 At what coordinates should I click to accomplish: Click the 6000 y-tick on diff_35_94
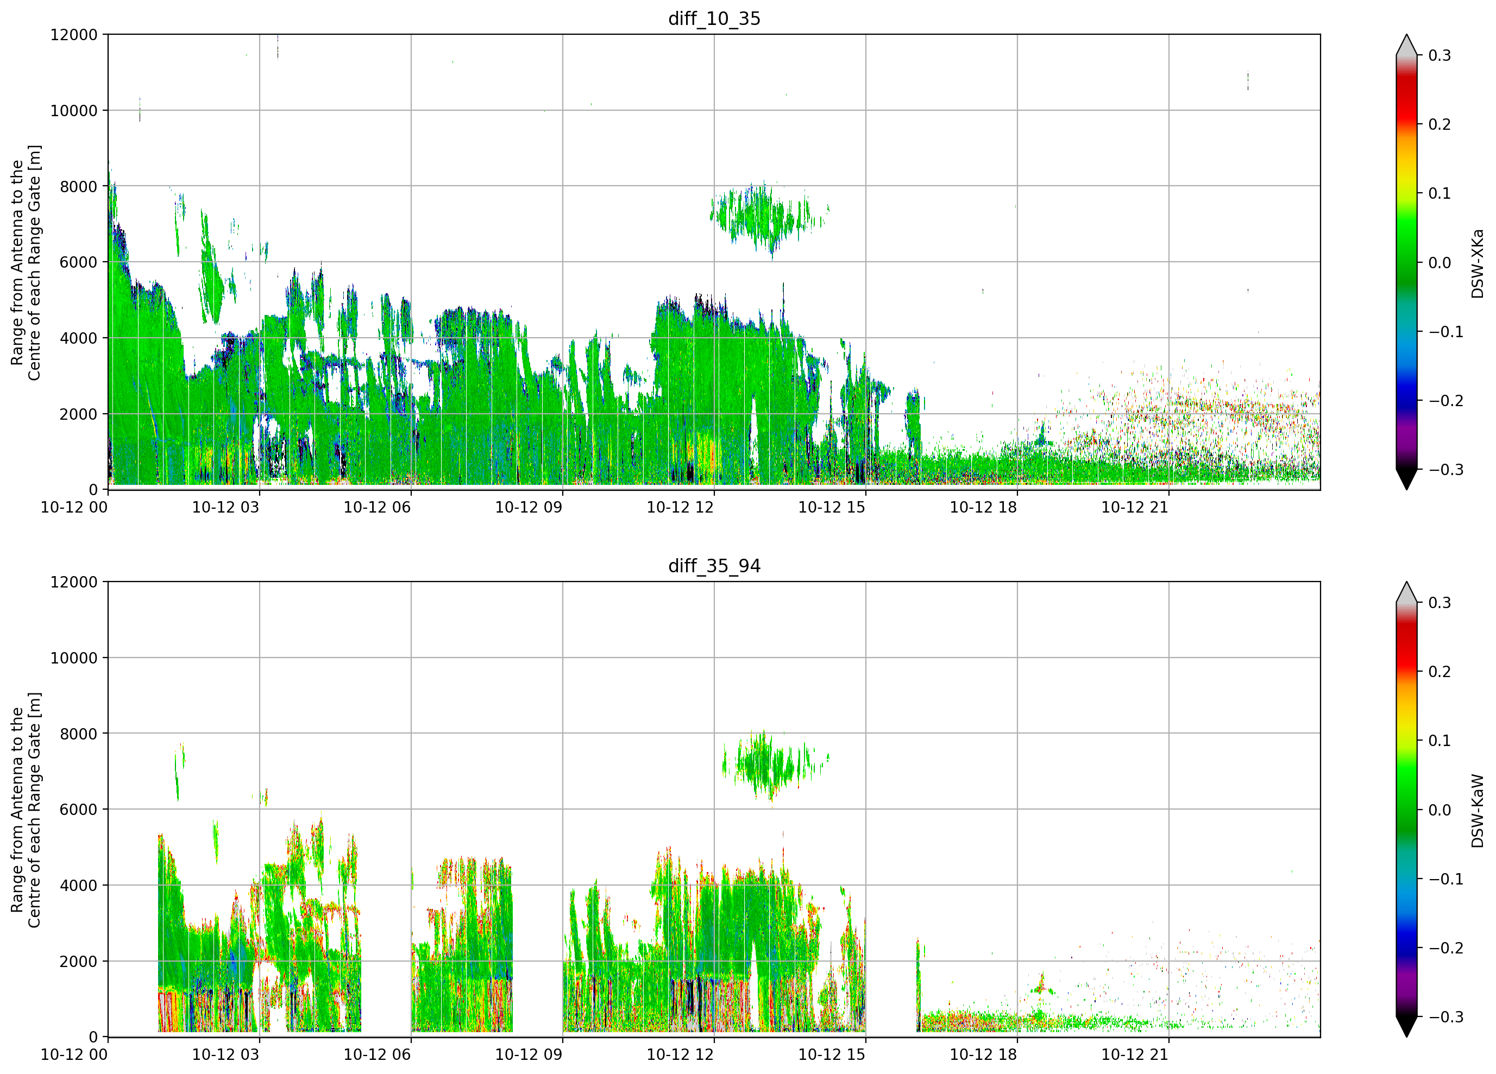click(x=78, y=810)
